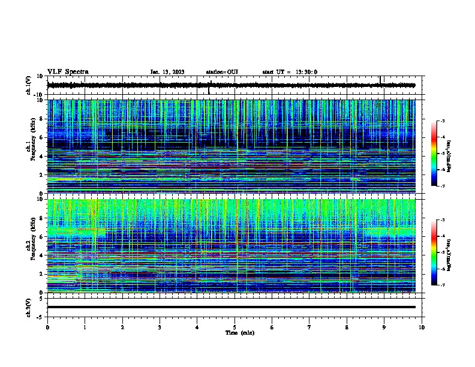Click the "5" tick on ch.3(V) axis
Screen dimensions: 475x367
(42, 298)
